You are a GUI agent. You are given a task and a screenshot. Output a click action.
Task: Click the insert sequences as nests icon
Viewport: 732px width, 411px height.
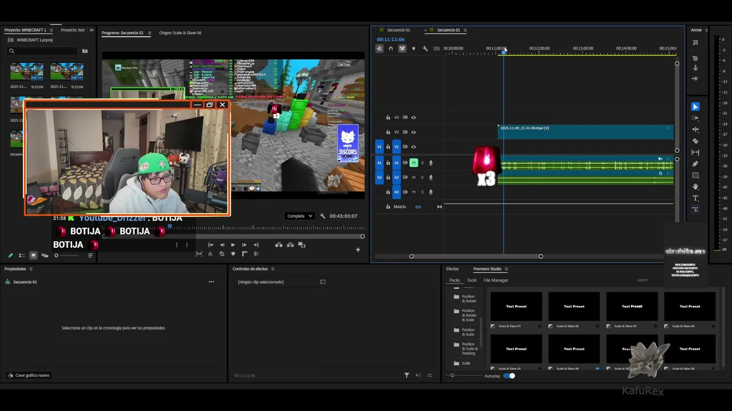tap(379, 49)
